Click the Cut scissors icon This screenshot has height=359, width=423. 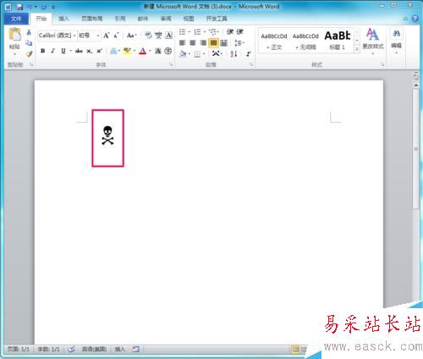29,32
